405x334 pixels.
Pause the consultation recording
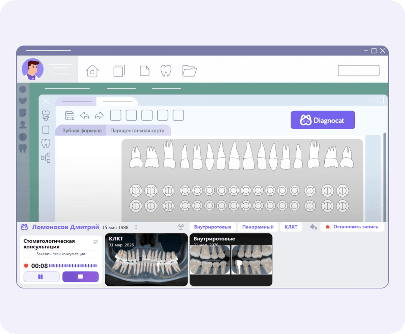coord(41,277)
